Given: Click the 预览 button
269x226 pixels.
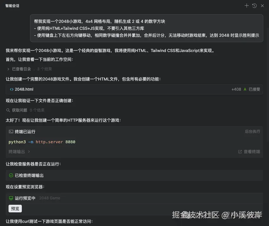Looking at the screenshot, I should pyautogui.click(x=15, y=209).
